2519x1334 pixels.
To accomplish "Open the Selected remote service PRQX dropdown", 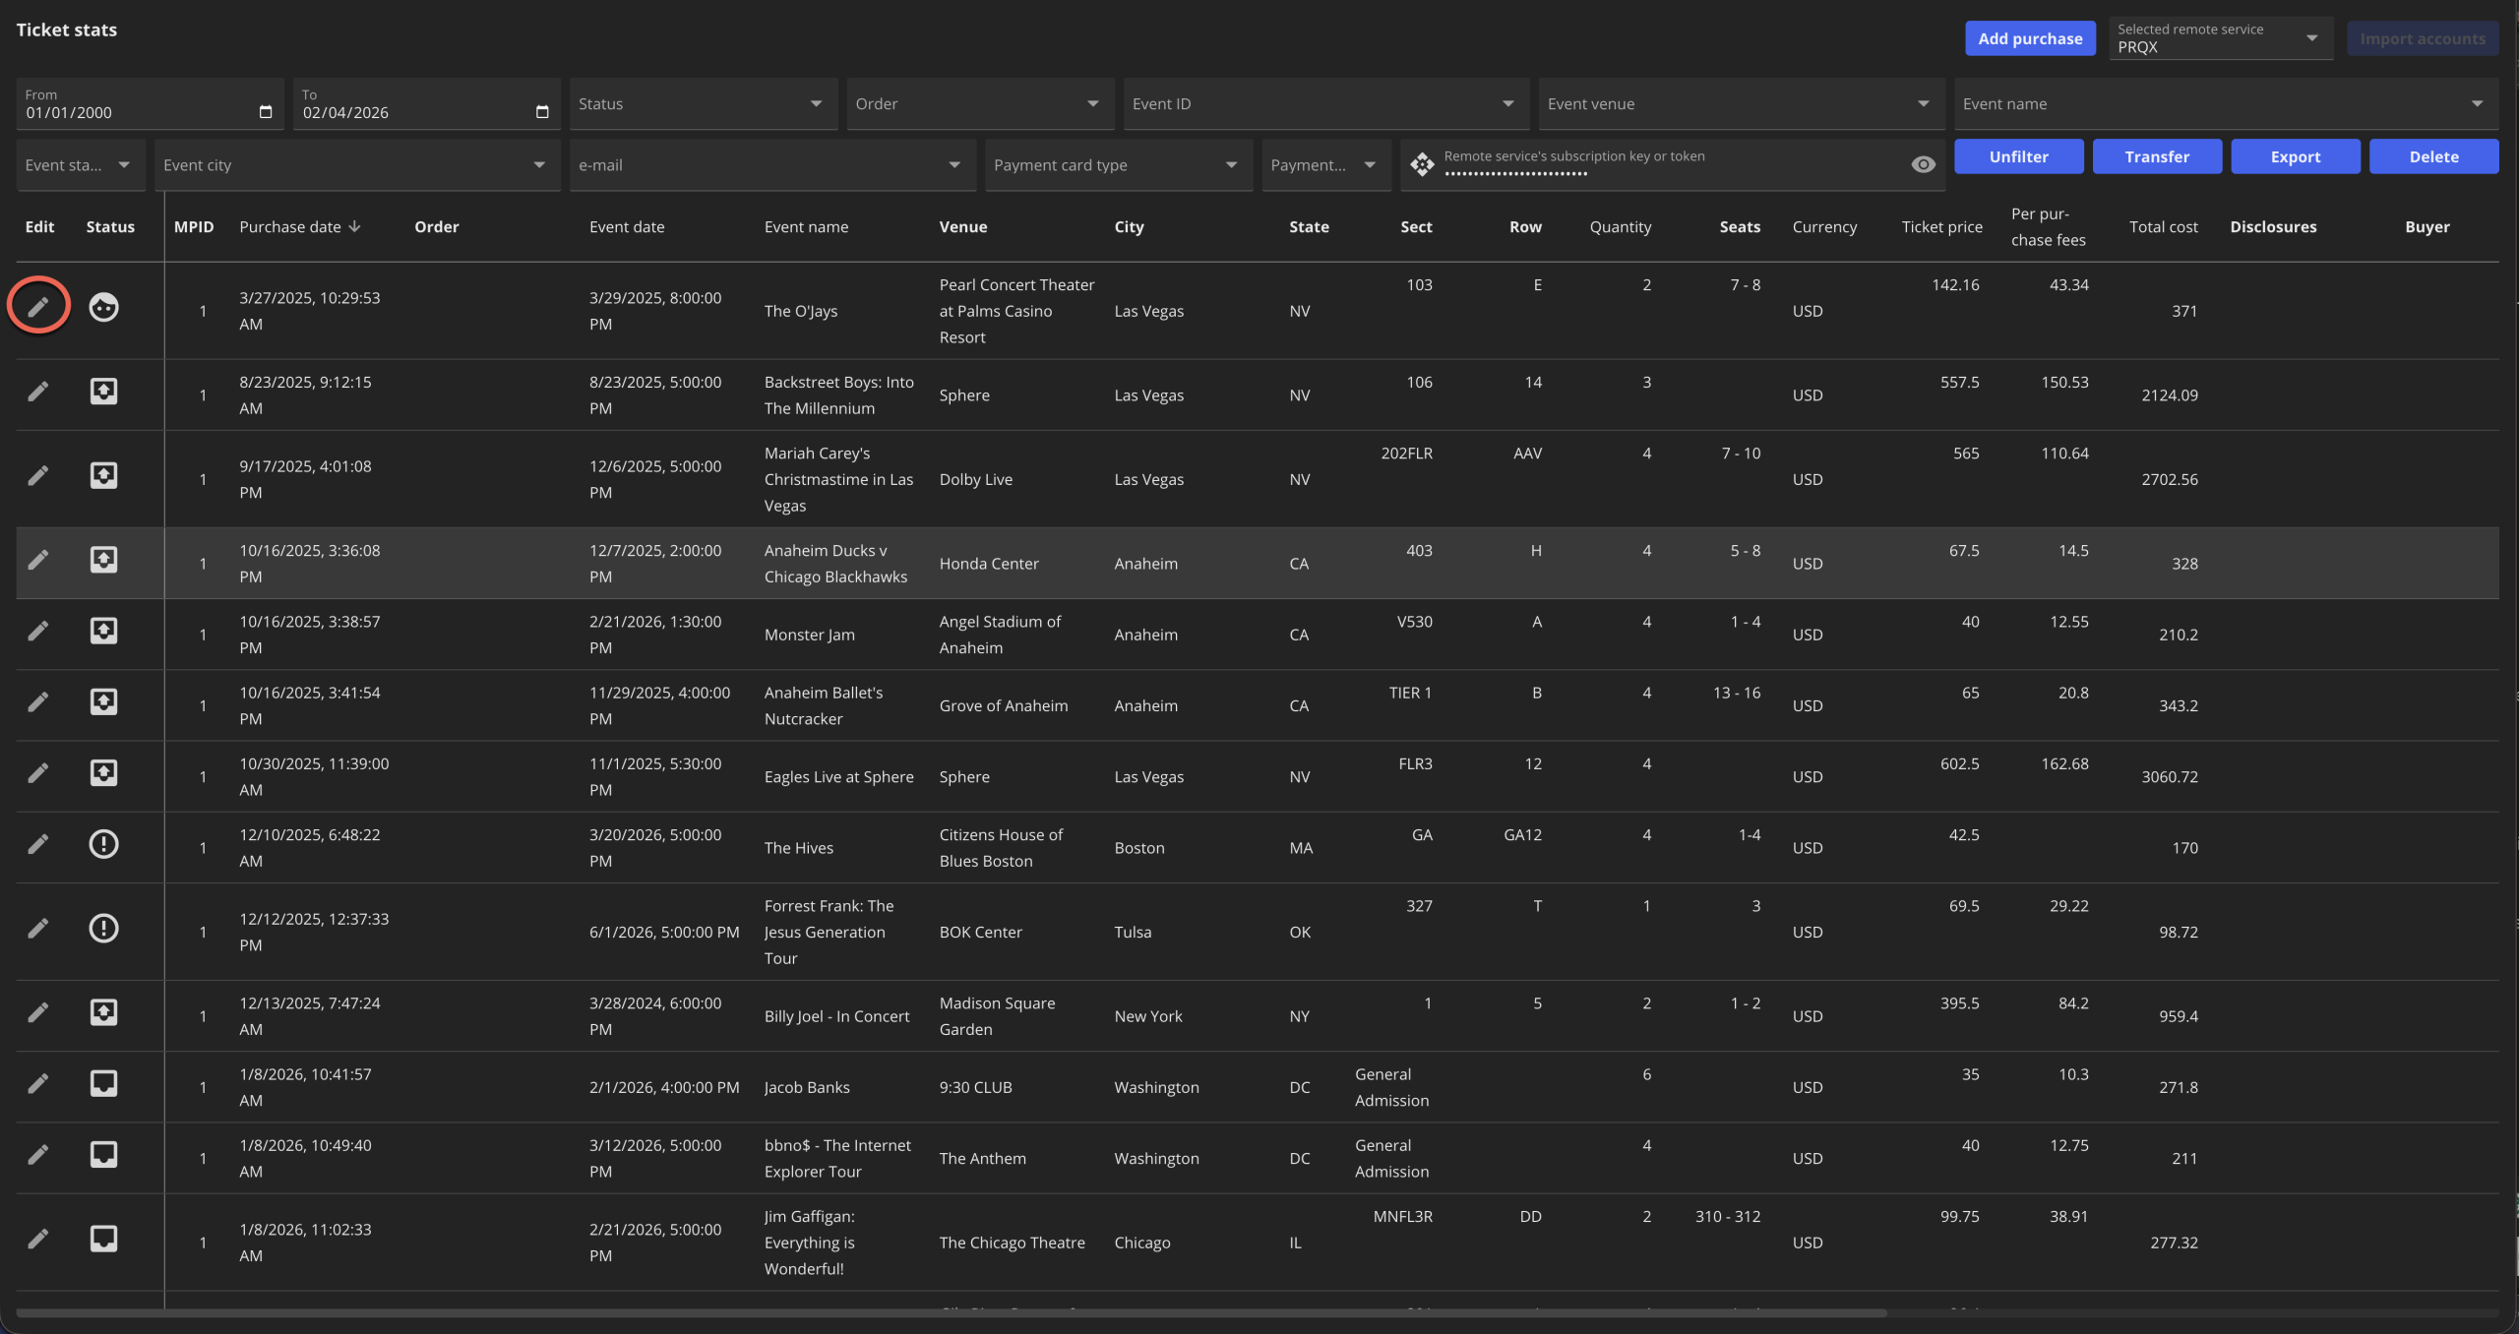I will pos(2219,38).
